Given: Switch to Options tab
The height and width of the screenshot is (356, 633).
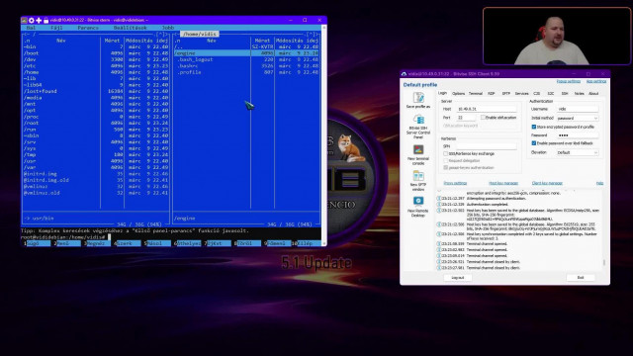Looking at the screenshot, I should [x=458, y=94].
